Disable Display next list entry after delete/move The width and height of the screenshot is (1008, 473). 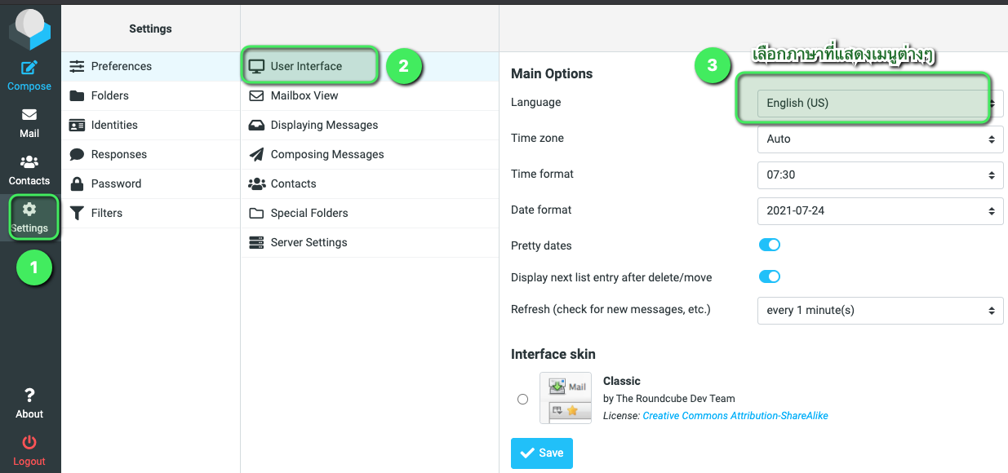point(770,277)
